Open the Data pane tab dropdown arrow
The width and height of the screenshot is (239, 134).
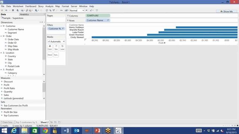[x=44, y=14]
